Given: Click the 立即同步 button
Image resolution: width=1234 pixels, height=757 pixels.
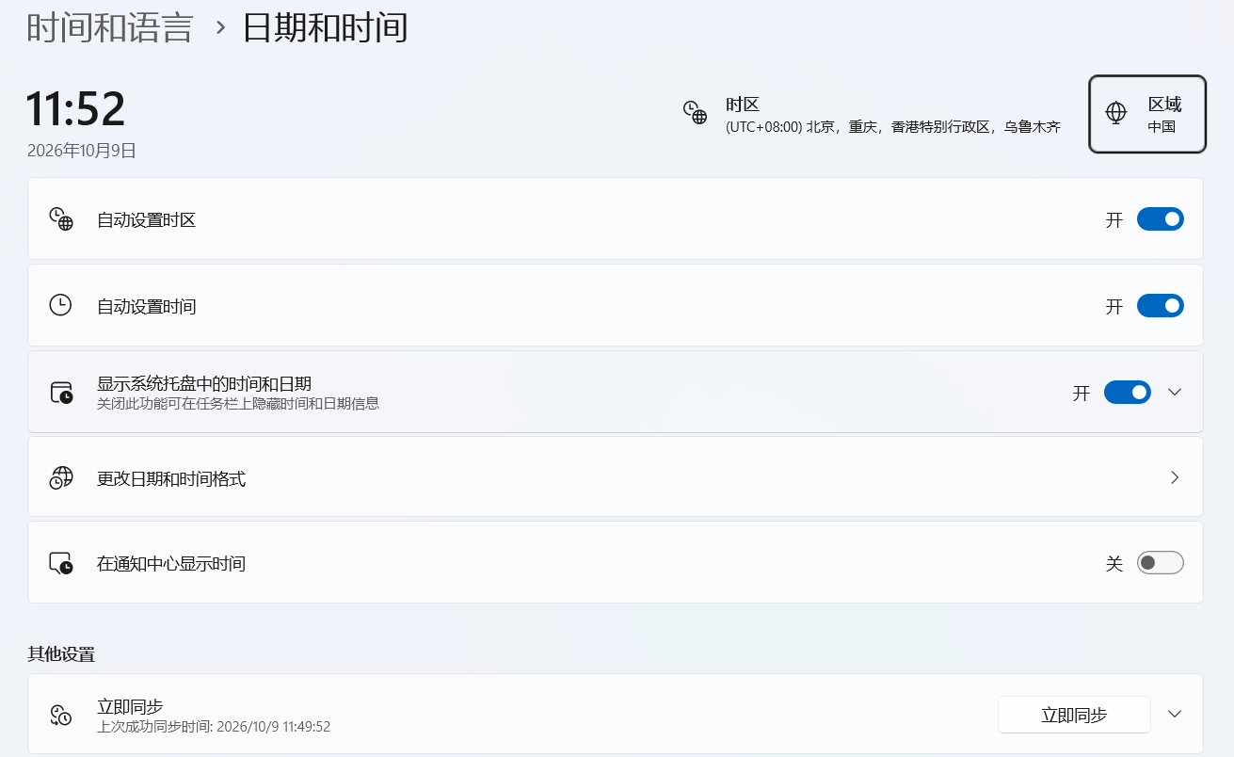Looking at the screenshot, I should click(1074, 715).
